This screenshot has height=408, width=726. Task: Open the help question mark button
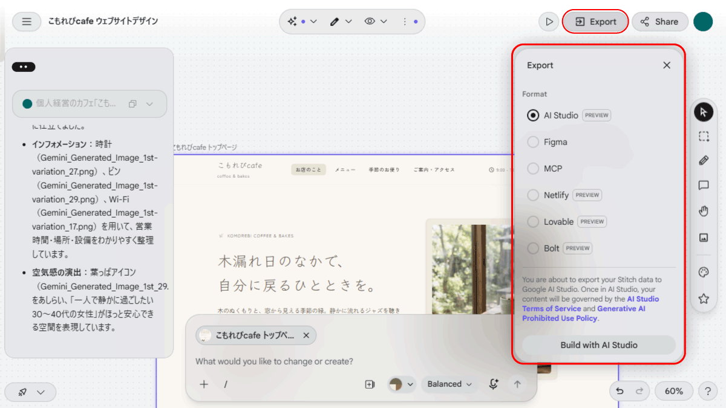pyautogui.click(x=707, y=391)
